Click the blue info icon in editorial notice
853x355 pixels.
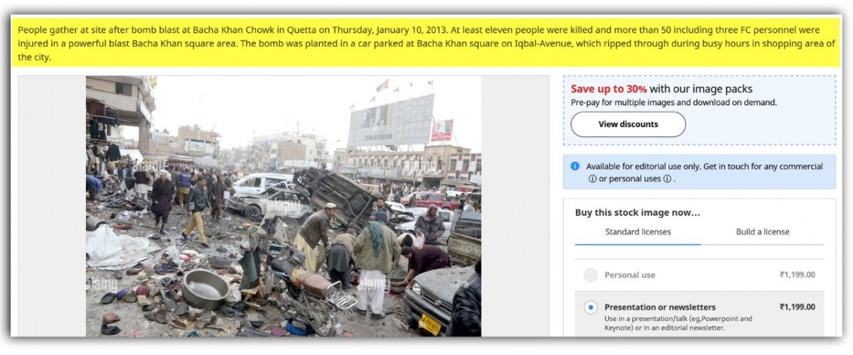coord(575,166)
